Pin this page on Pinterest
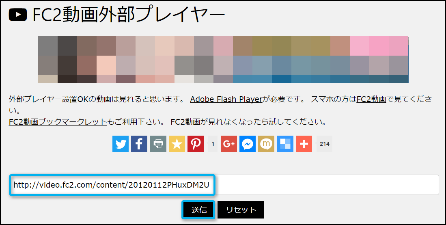 tap(196, 144)
